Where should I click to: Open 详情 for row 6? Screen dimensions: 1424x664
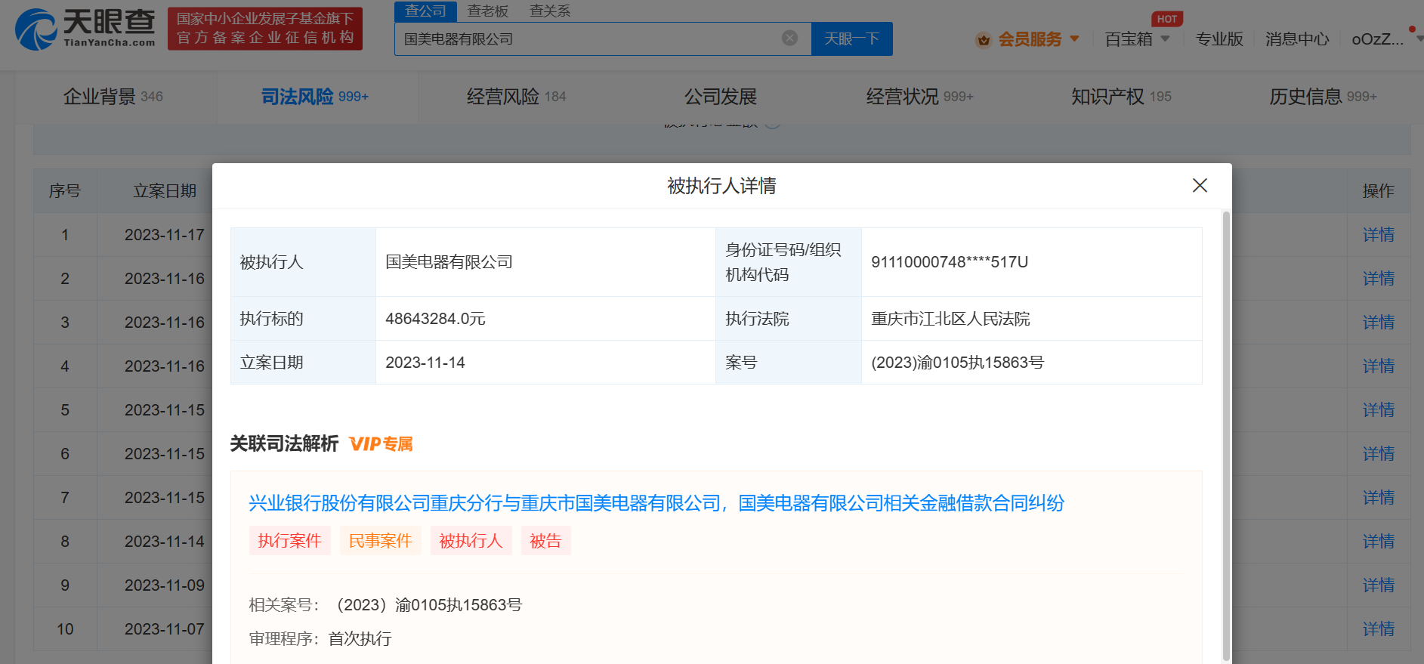[1378, 454]
